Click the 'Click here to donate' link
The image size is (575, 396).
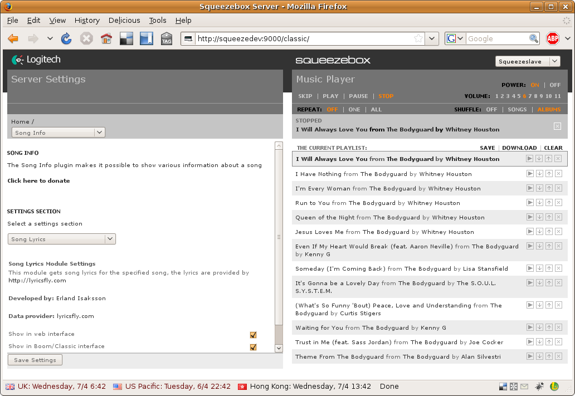(38, 180)
